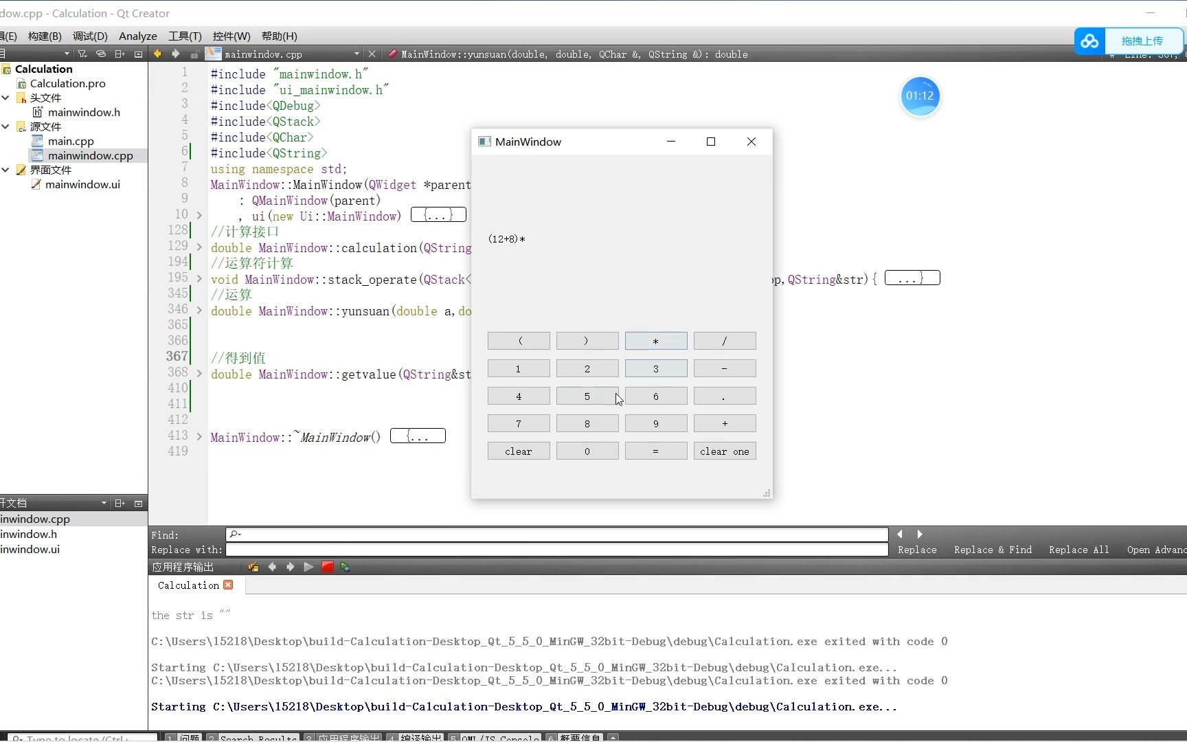Click the Baidu cloud upload icon
The image size is (1187, 742).
point(1089,41)
